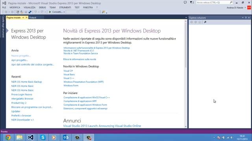This screenshot has height=141, width=252.
Task: Open the STRUMENTI menu
Action: point(65,7)
